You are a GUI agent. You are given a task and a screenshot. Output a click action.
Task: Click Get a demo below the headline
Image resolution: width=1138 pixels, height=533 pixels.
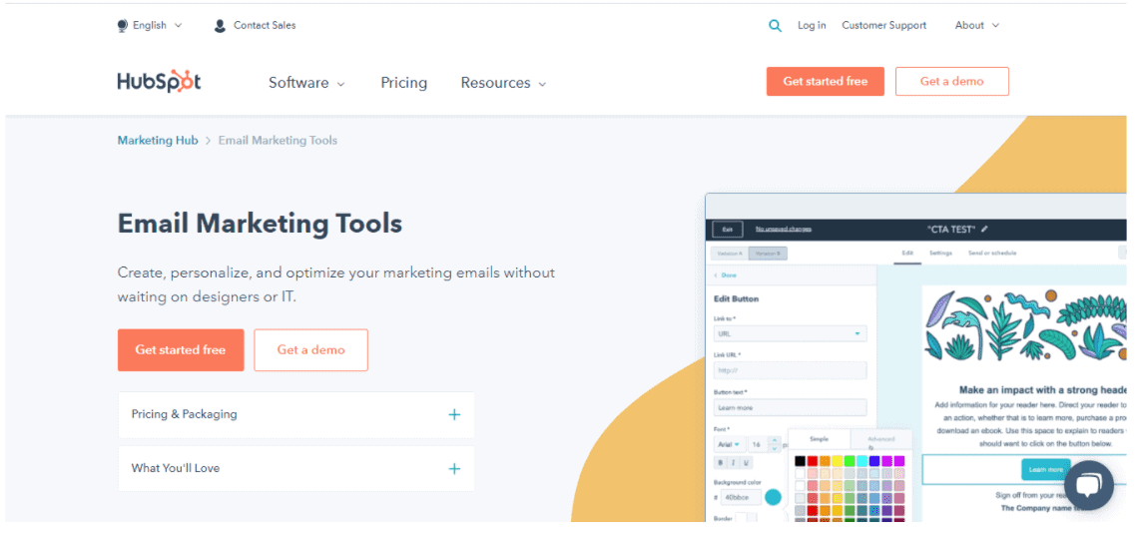[310, 350]
